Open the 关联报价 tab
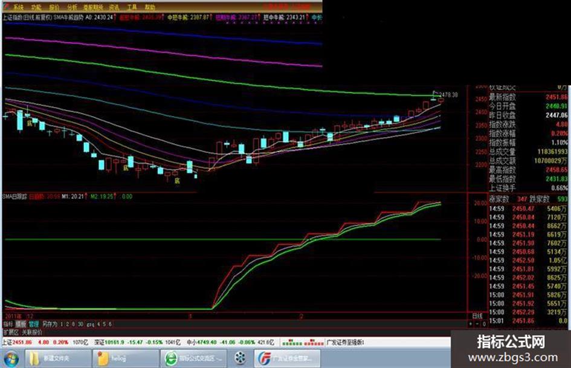This screenshot has width=571, height=368. (x=32, y=332)
